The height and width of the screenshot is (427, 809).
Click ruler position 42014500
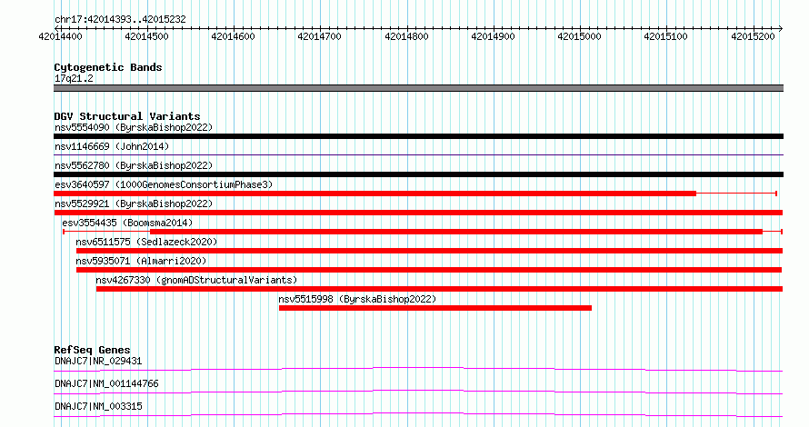[146, 36]
